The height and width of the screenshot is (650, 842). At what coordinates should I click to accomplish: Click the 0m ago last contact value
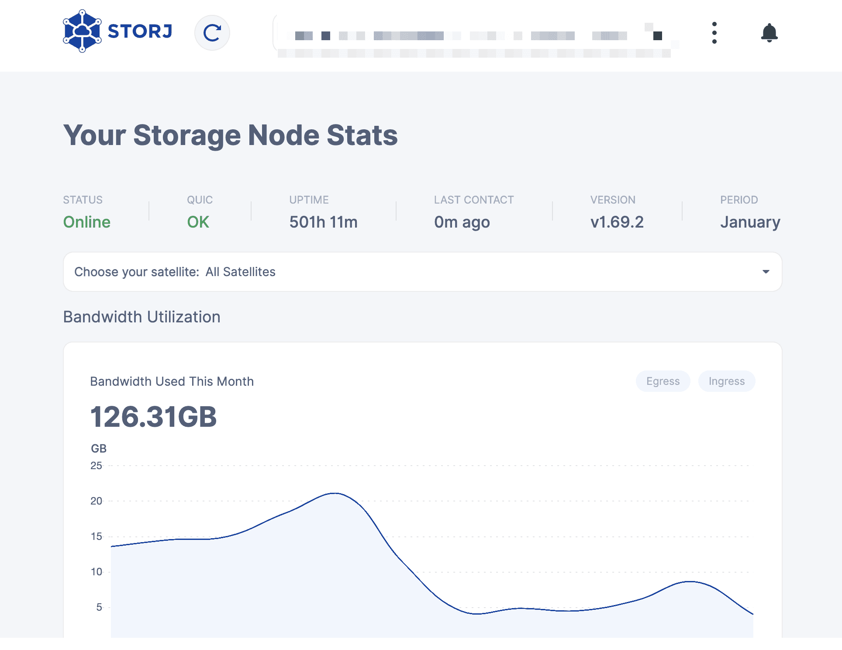(462, 222)
